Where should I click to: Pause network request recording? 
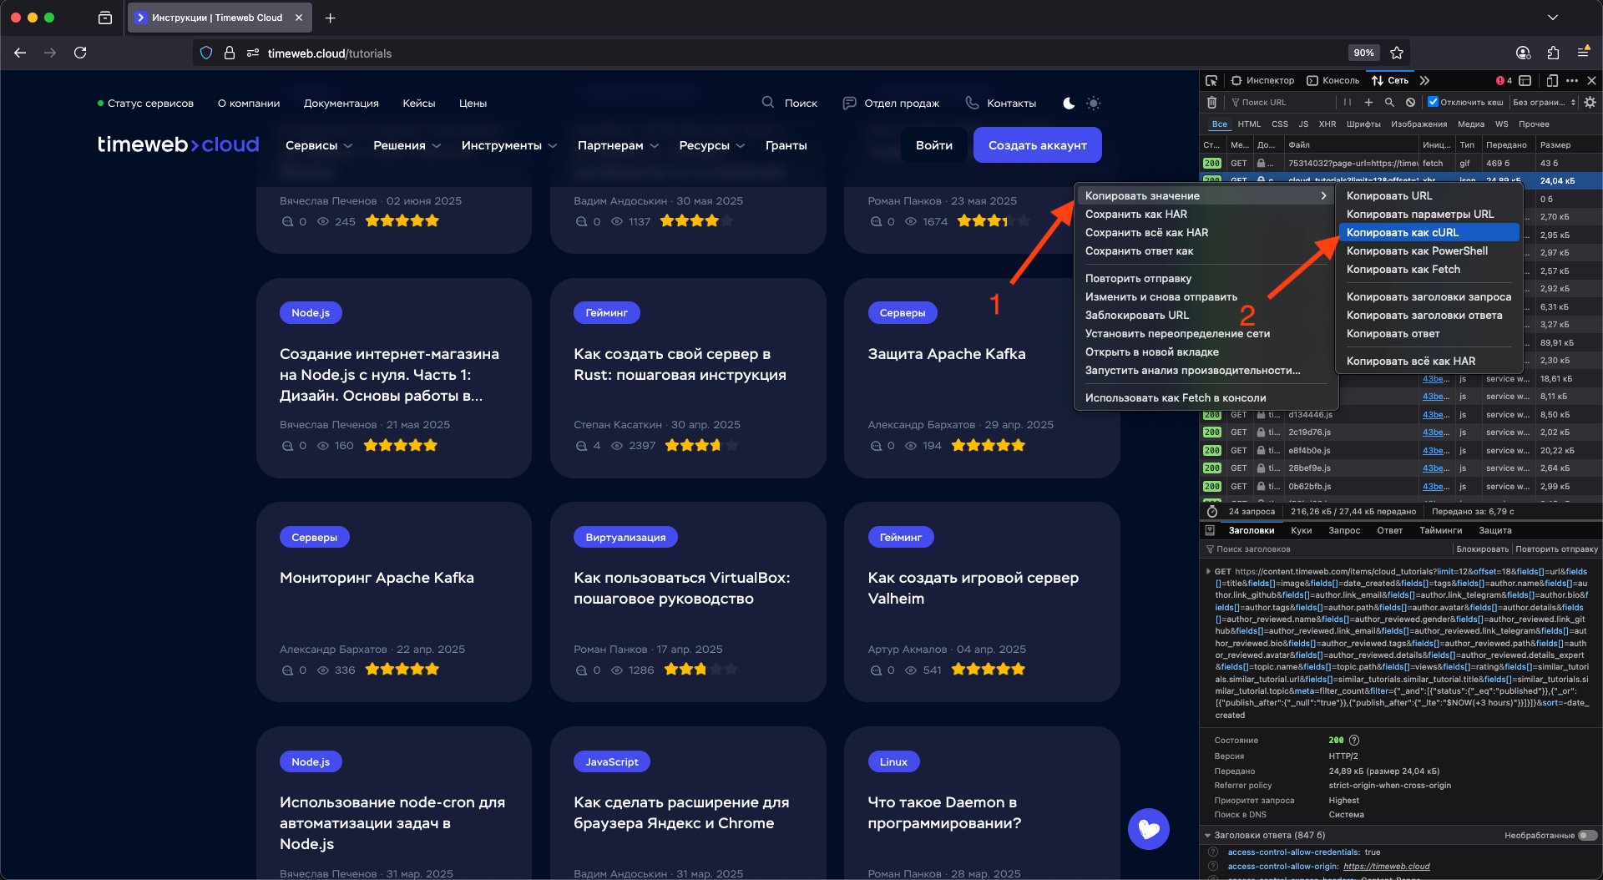tap(1347, 103)
